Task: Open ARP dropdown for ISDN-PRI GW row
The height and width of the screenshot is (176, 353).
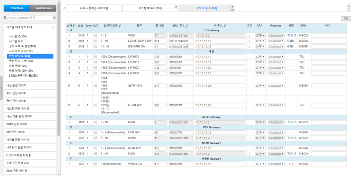Action: tap(260, 47)
